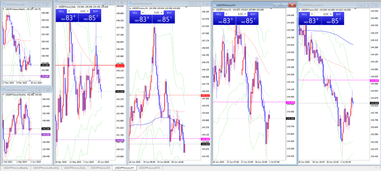This screenshot has width=381, height=171.
Task: Click the 143.83 sell price in the Daily chart
Action: 67,18
